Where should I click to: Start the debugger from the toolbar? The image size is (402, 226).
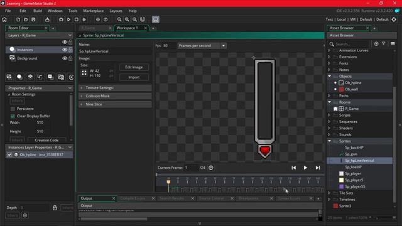(x=61, y=19)
